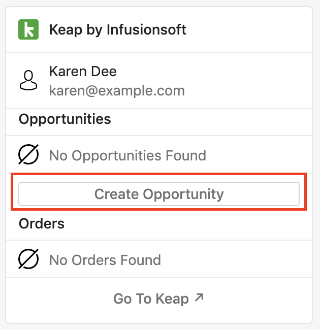This screenshot has height=330, width=320.
Task: Click the green Keap logo icon
Action: (x=28, y=29)
